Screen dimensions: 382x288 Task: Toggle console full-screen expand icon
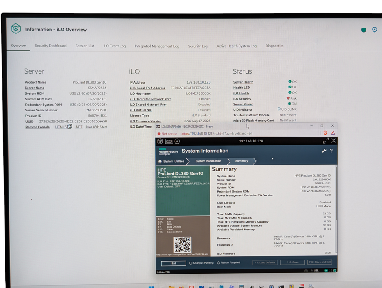(x=326, y=141)
